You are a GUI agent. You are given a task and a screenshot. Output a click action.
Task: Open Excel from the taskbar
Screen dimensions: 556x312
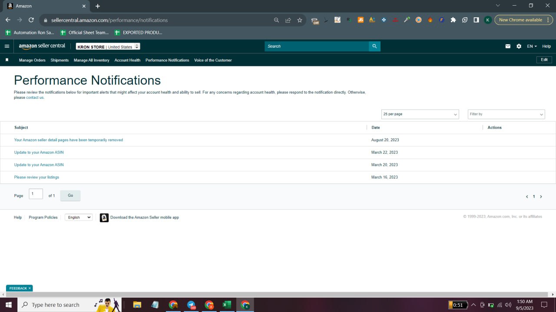(226, 305)
